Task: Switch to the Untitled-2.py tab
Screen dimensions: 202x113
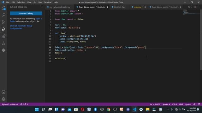Action: click(120, 7)
